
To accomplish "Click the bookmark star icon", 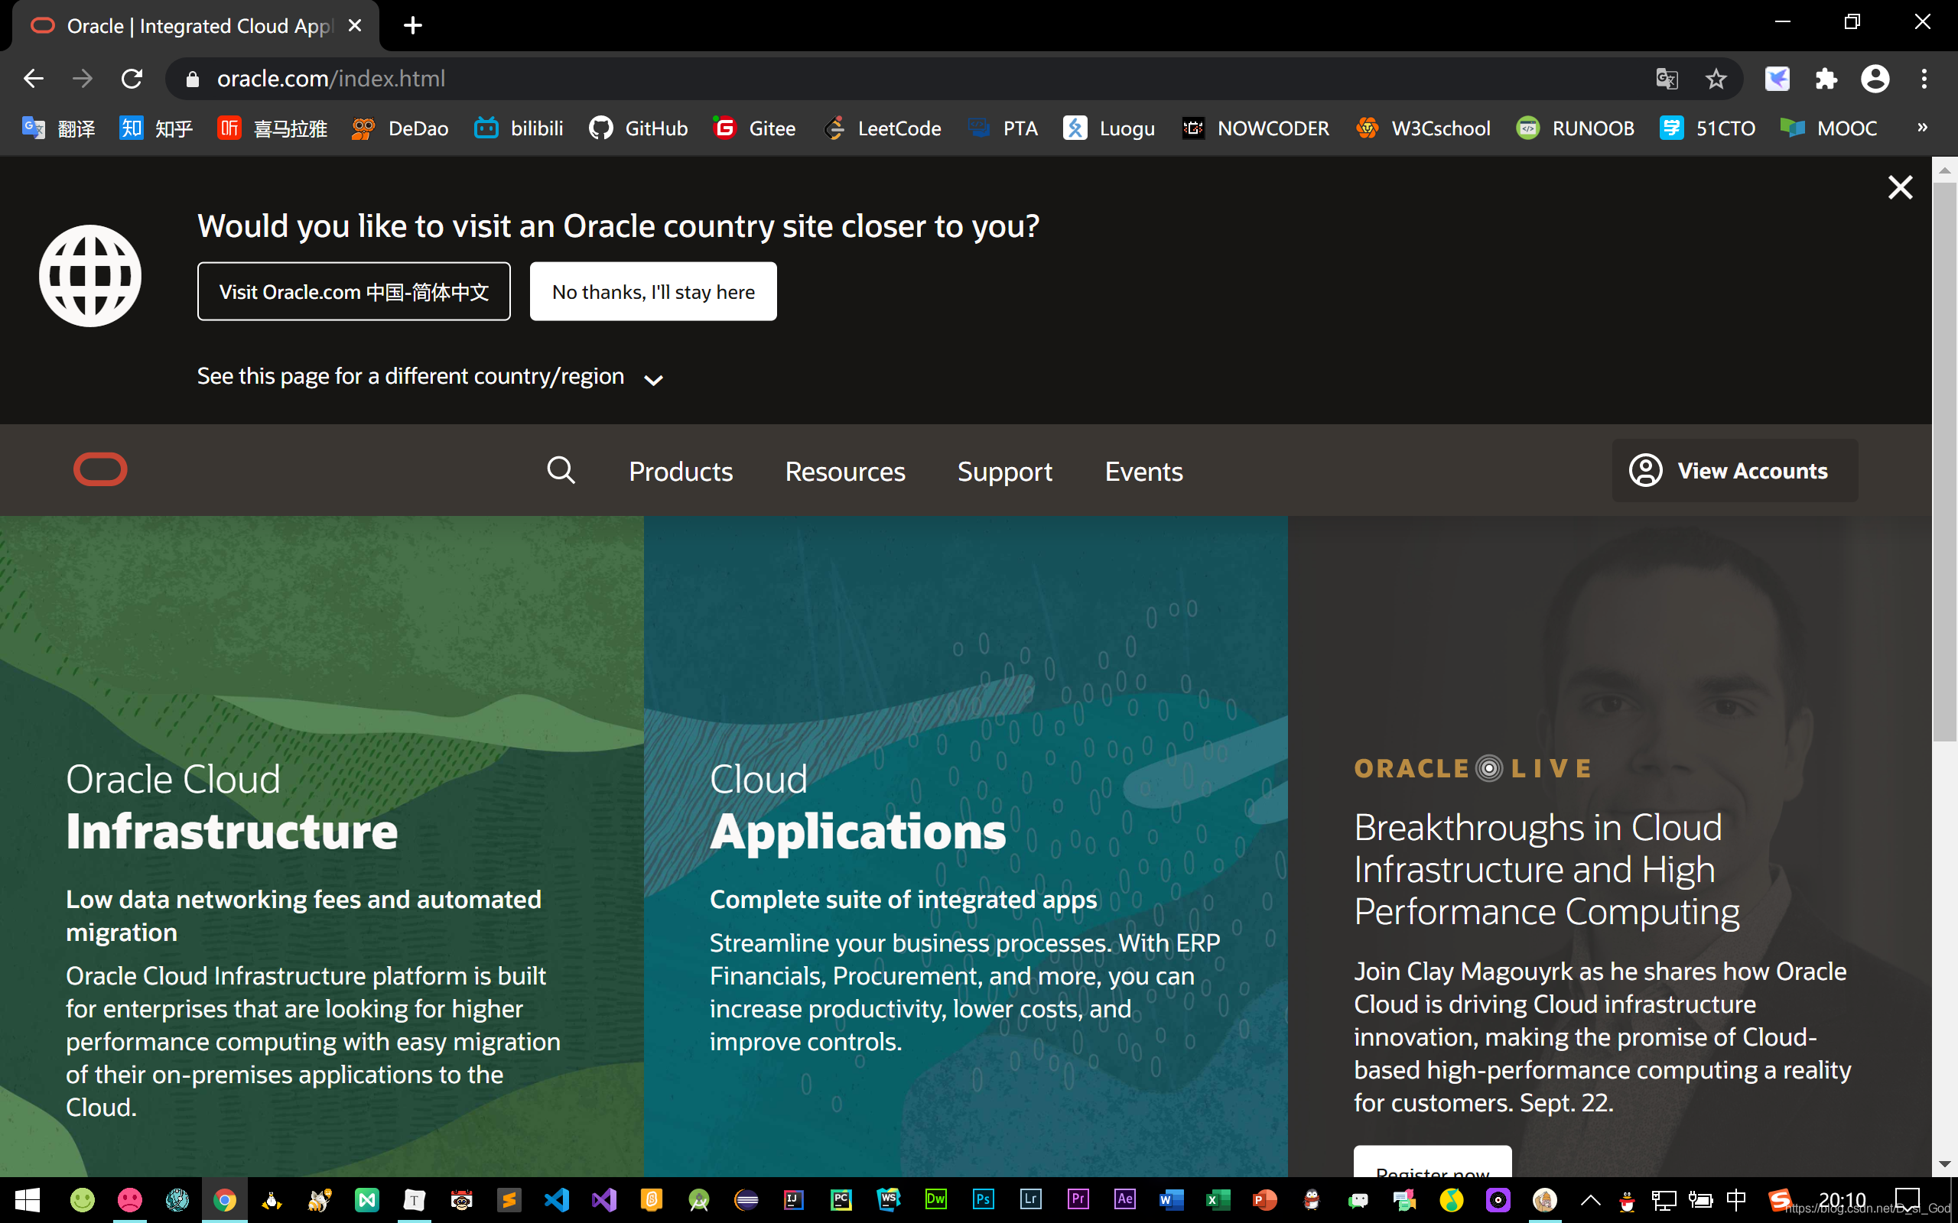I will pyautogui.click(x=1716, y=79).
